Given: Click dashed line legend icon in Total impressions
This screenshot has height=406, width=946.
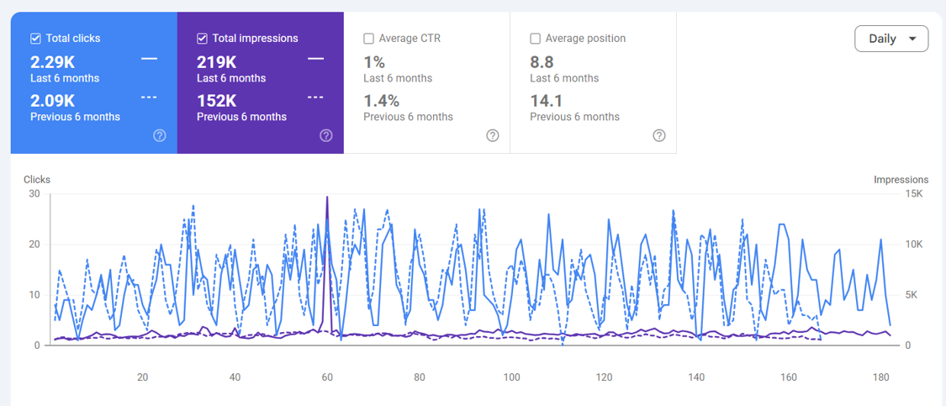Looking at the screenshot, I should pos(315,98).
